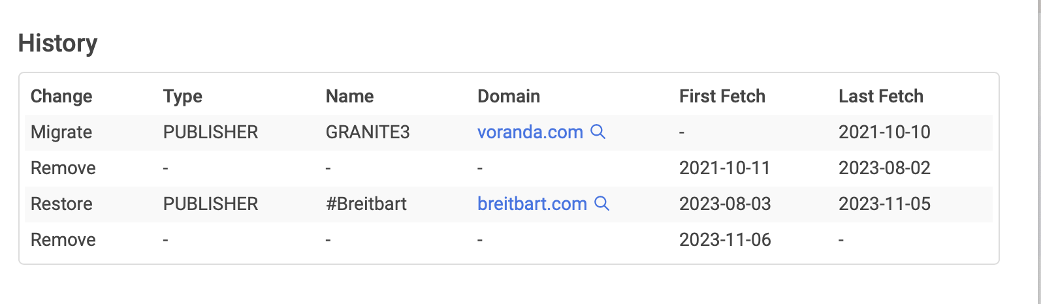Viewport: 1041px width, 304px height.
Task: Click the First Fetch column header
Action: tap(722, 97)
